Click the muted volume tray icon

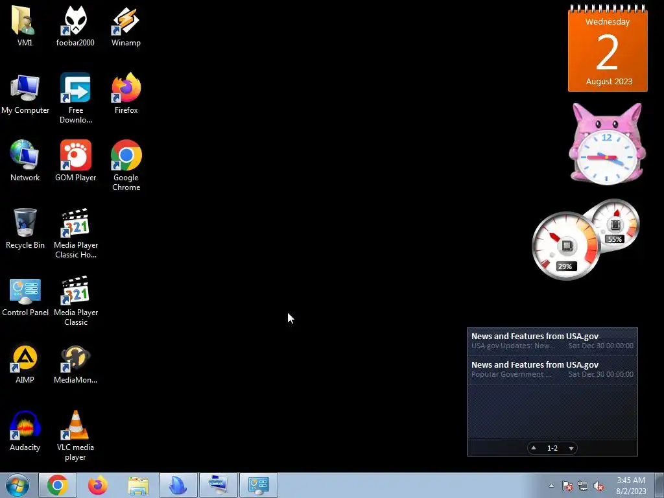click(599, 486)
